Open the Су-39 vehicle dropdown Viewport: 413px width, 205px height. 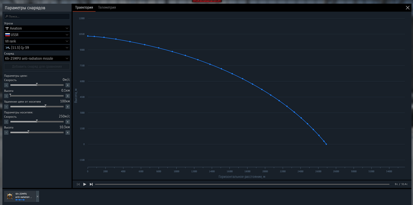click(37, 48)
